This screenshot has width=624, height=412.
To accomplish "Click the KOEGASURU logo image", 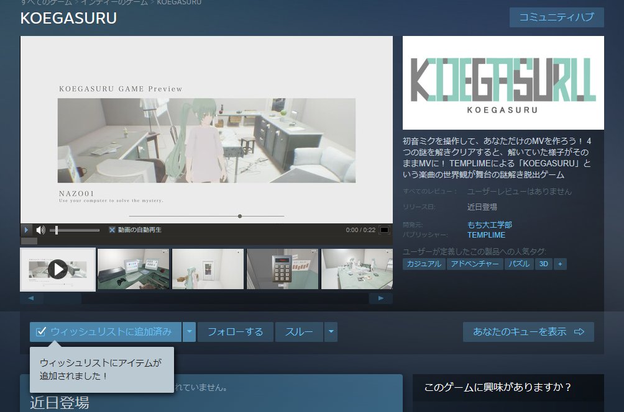I will click(x=503, y=83).
